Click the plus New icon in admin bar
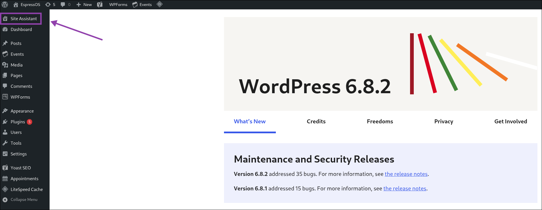Image resolution: width=542 pixels, height=210 pixels. 79,5
